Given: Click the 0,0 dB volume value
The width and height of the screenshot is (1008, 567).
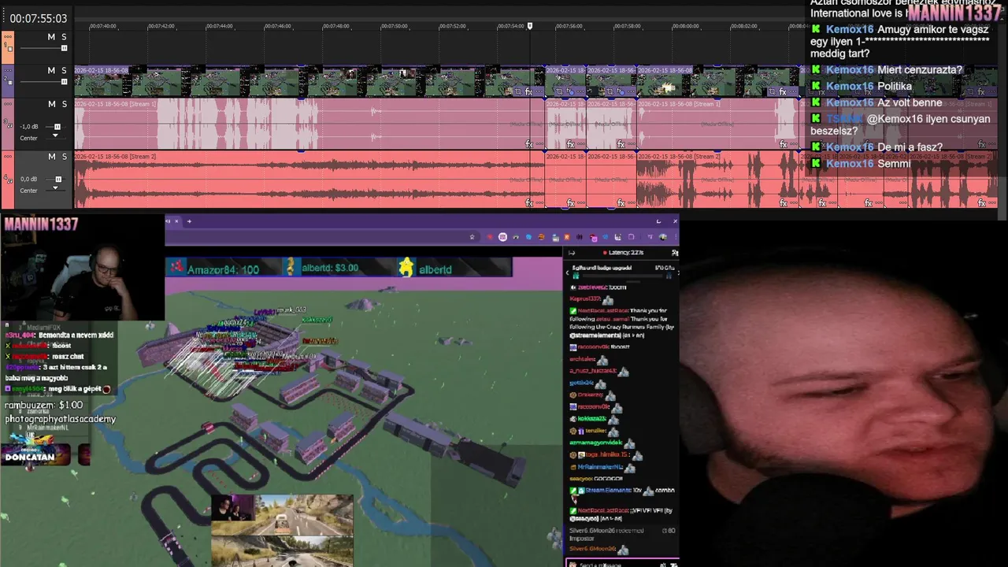Looking at the screenshot, I should [x=29, y=180].
